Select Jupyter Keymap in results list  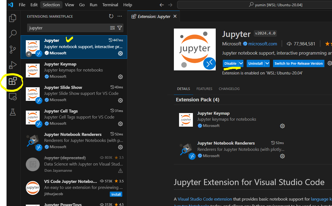(x=74, y=70)
